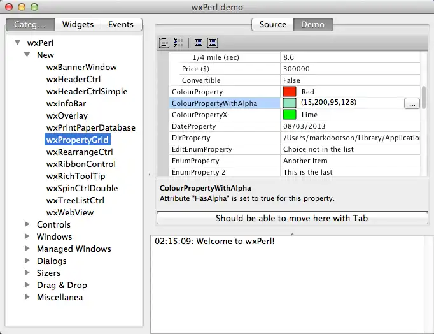
Task: Expand the Sizers category
Action: point(27,273)
